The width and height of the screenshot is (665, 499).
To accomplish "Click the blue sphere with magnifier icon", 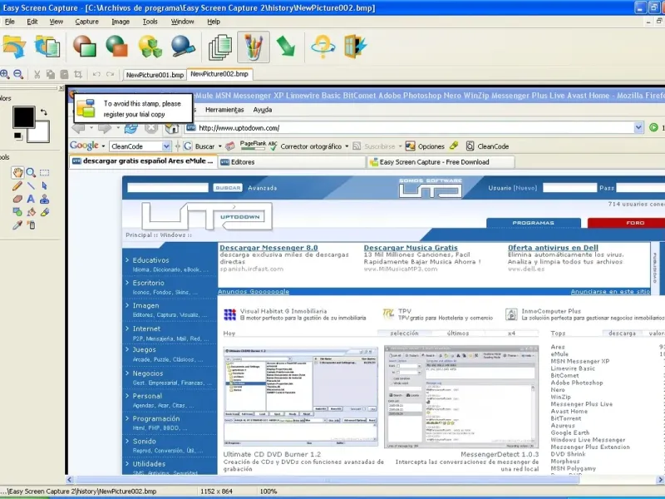I will point(183,47).
